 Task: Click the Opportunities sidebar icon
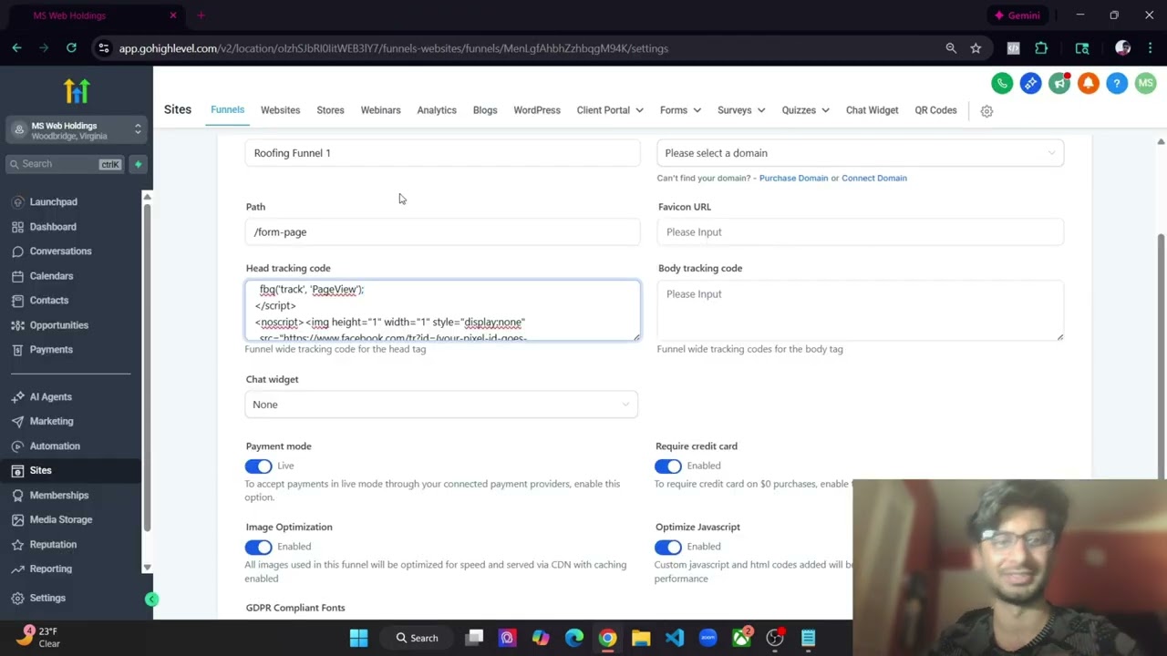point(18,325)
